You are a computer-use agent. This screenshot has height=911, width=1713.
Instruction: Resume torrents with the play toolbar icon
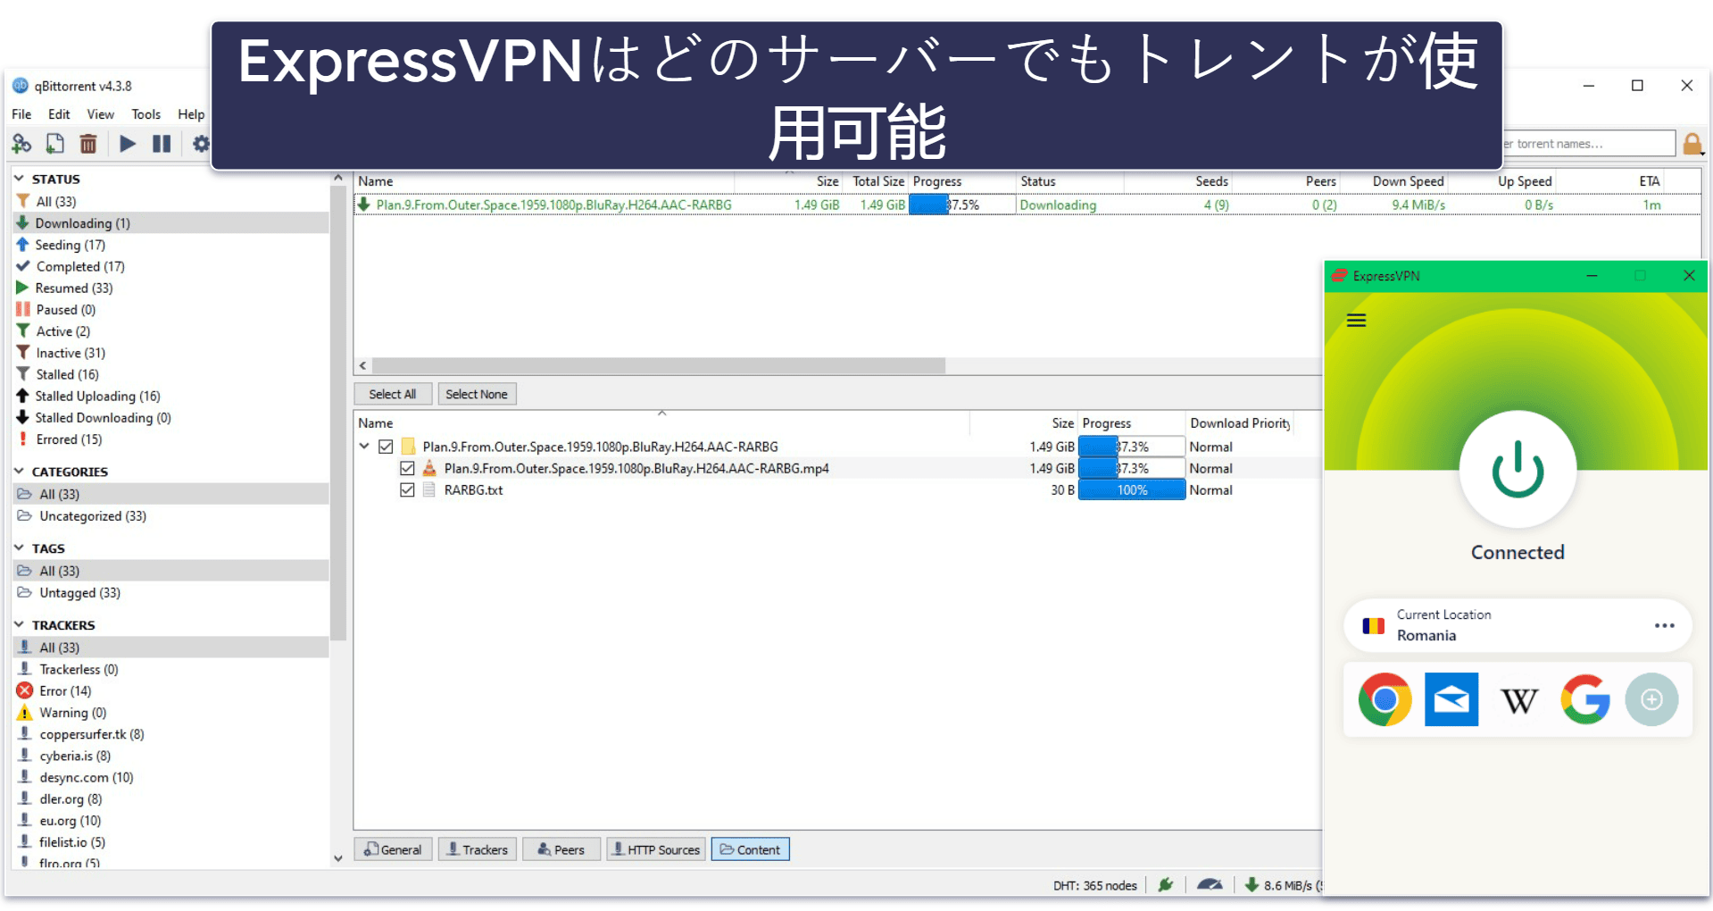[x=128, y=143]
